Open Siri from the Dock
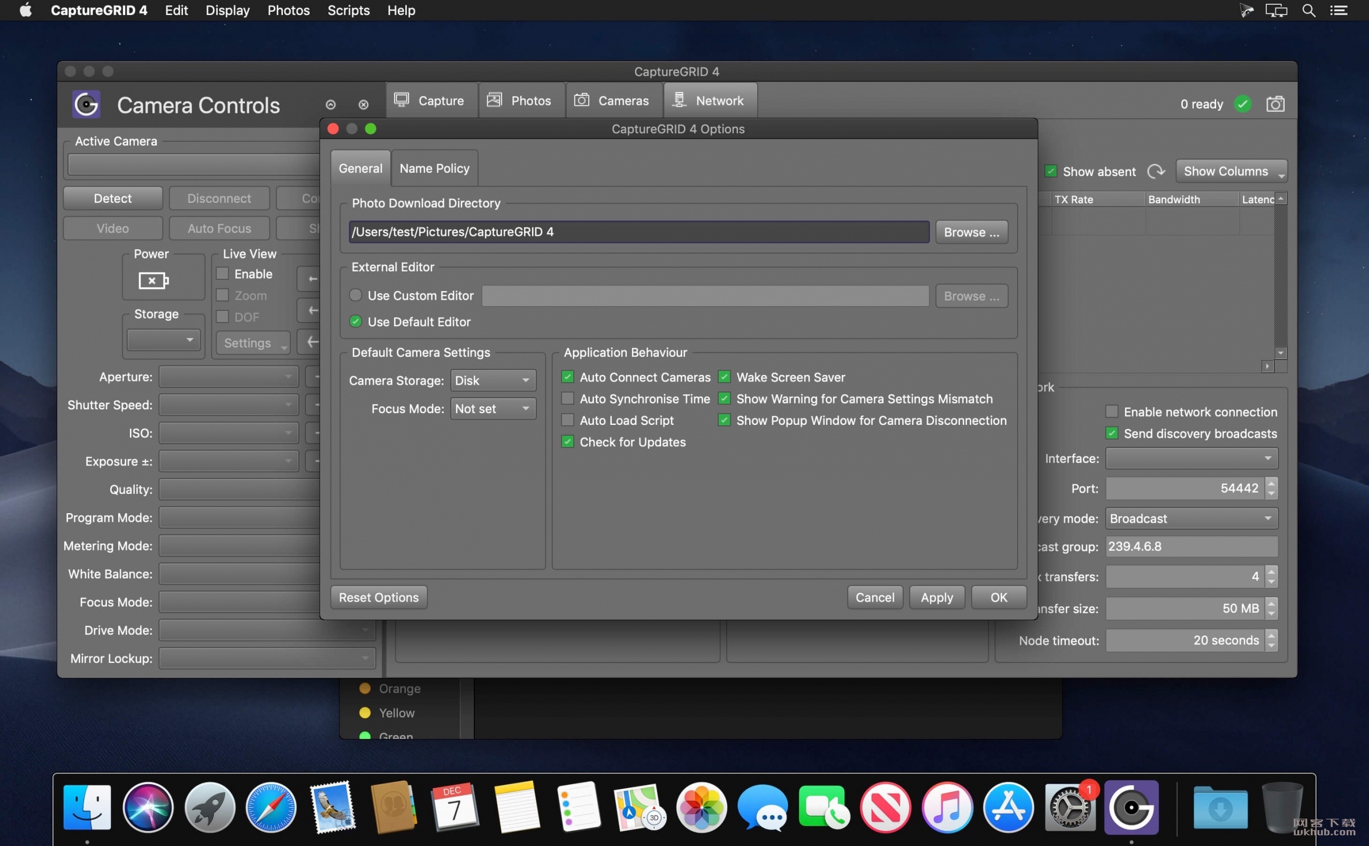Screen dimensions: 1369x846 [x=148, y=807]
